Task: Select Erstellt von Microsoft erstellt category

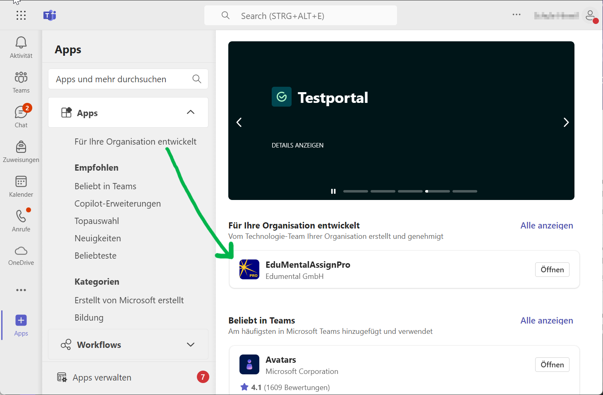Action: point(129,300)
